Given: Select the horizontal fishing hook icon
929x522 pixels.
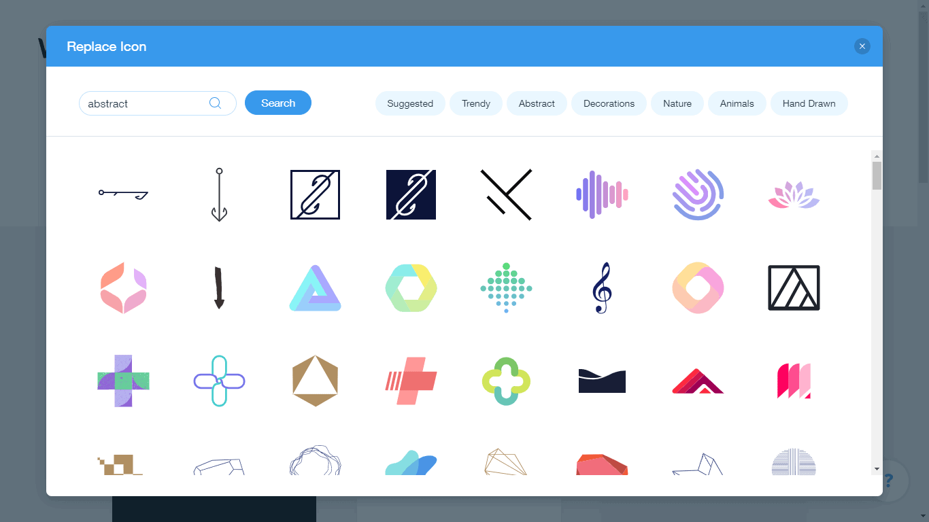Looking at the screenshot, I should pos(123,195).
